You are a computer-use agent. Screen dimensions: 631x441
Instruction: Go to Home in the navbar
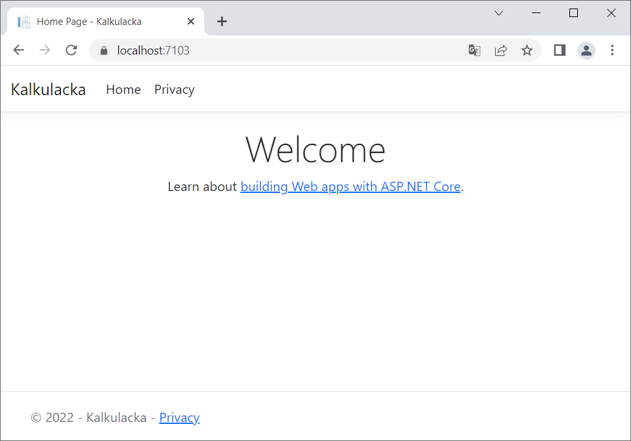tap(123, 89)
